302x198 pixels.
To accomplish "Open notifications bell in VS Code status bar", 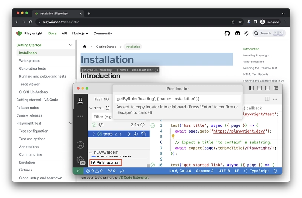I will [x=276, y=171].
